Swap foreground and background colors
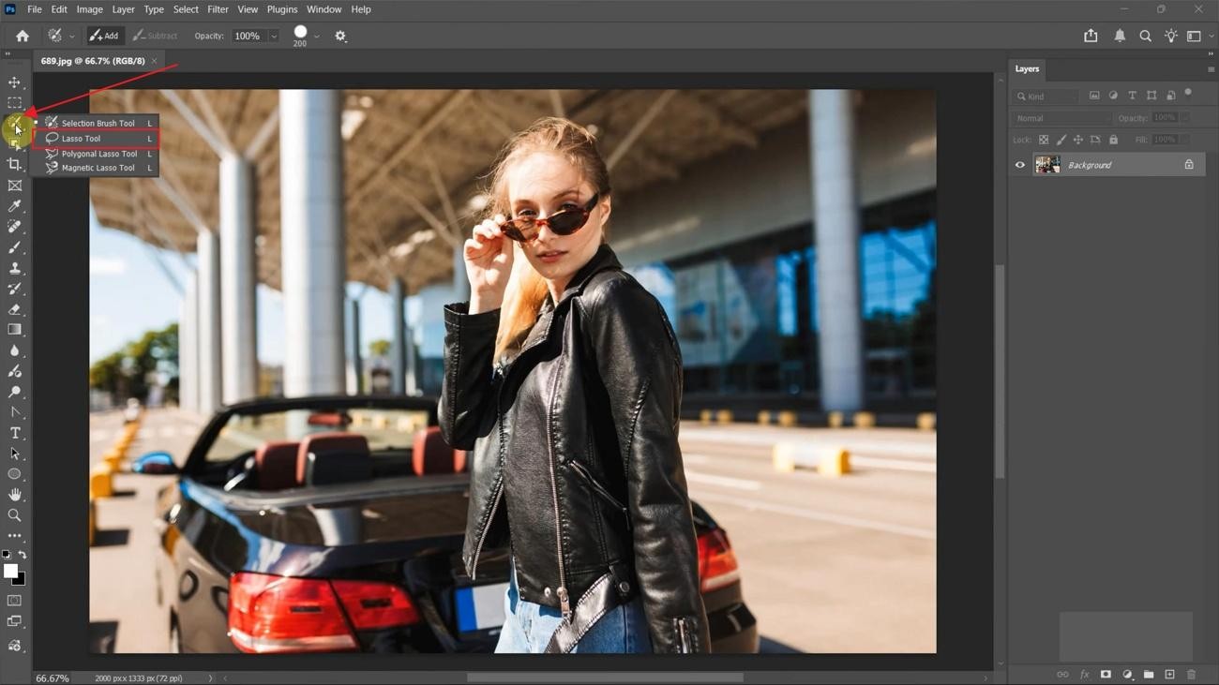The image size is (1219, 685). (x=23, y=556)
